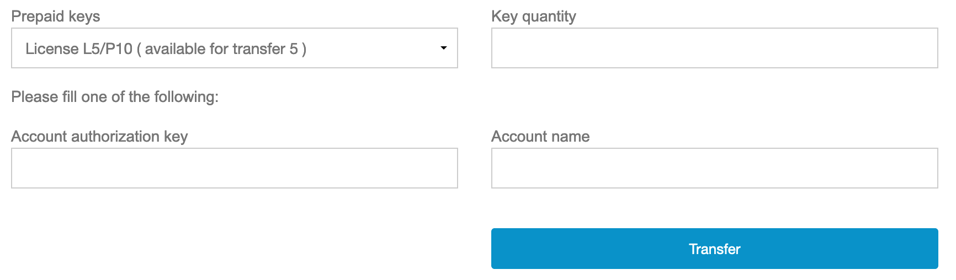
Task: Submit the form using Transfer
Action: [x=714, y=249]
